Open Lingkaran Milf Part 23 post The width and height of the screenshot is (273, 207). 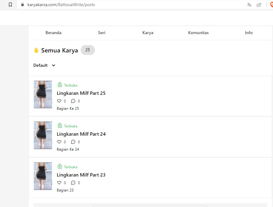click(81, 175)
